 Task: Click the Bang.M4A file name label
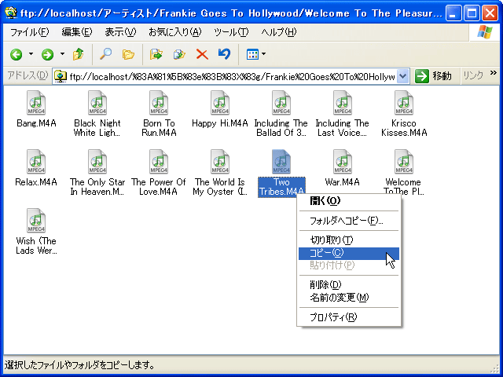coord(36,123)
